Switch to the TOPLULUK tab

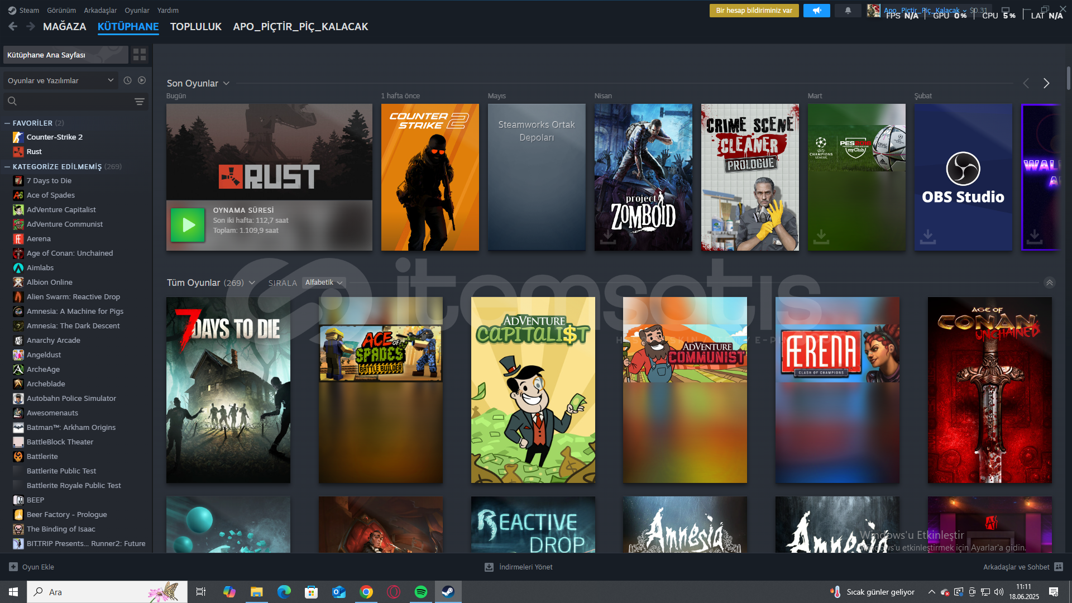coord(196,26)
